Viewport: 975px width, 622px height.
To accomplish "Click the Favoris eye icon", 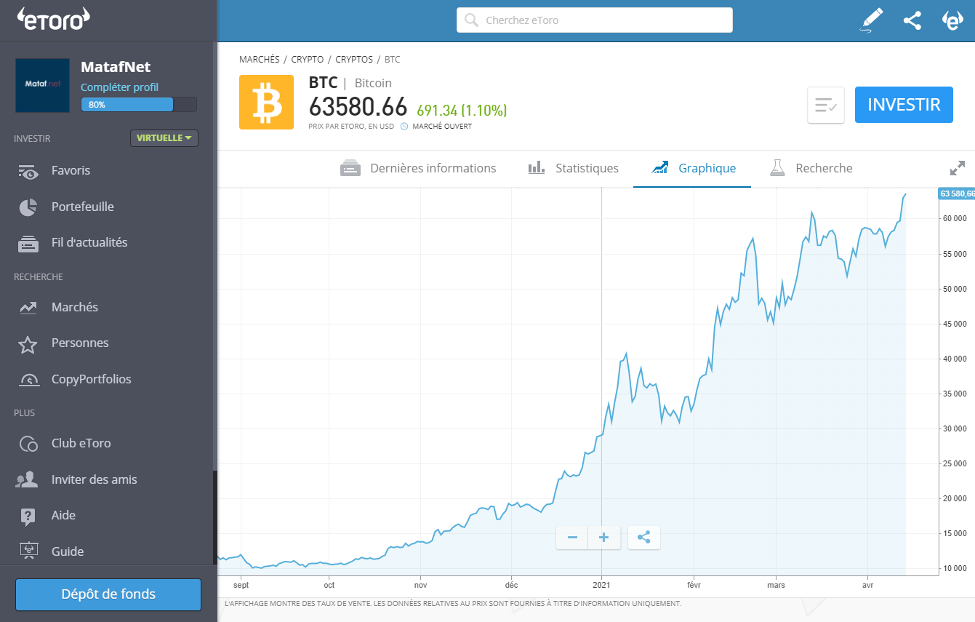I will click(x=28, y=172).
